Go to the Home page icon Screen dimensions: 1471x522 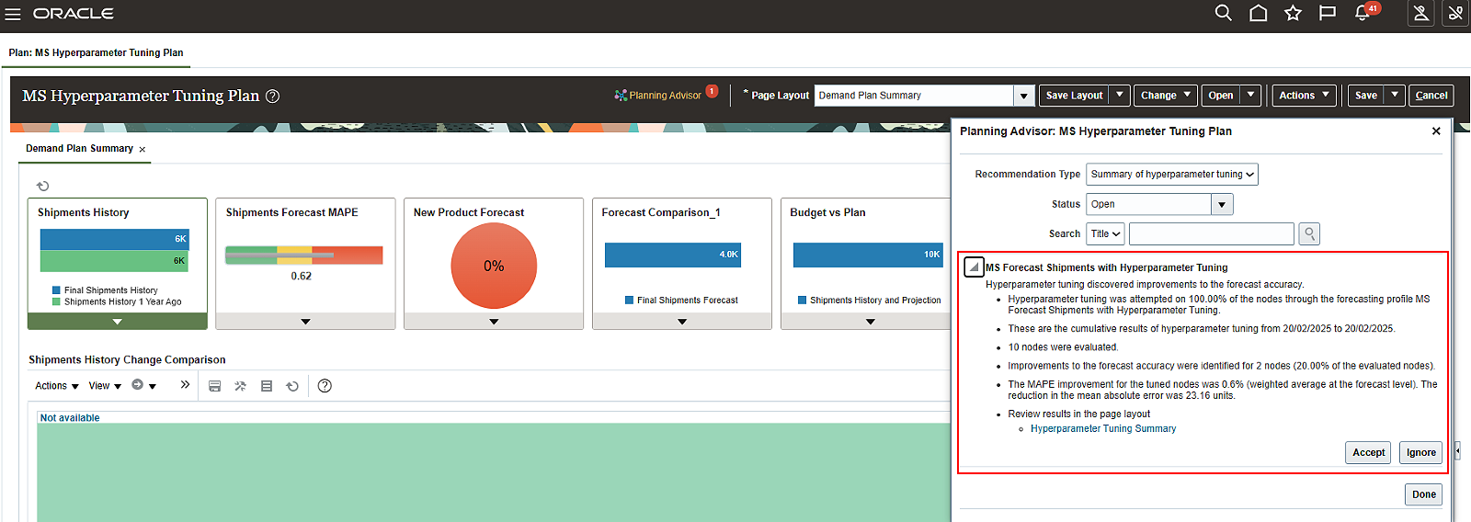pos(1258,13)
